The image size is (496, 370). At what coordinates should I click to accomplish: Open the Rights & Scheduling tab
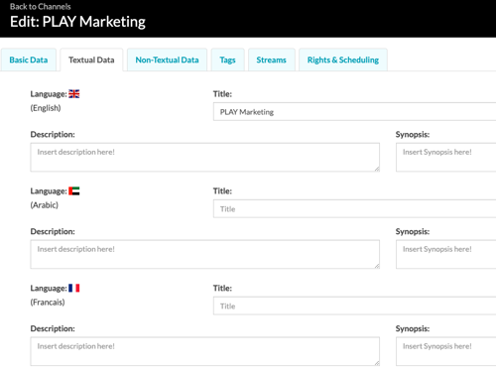[x=343, y=60]
